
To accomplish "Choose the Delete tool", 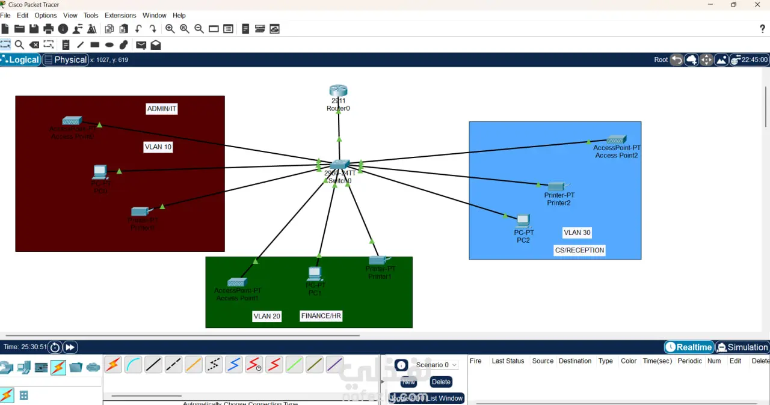I will tap(34, 44).
